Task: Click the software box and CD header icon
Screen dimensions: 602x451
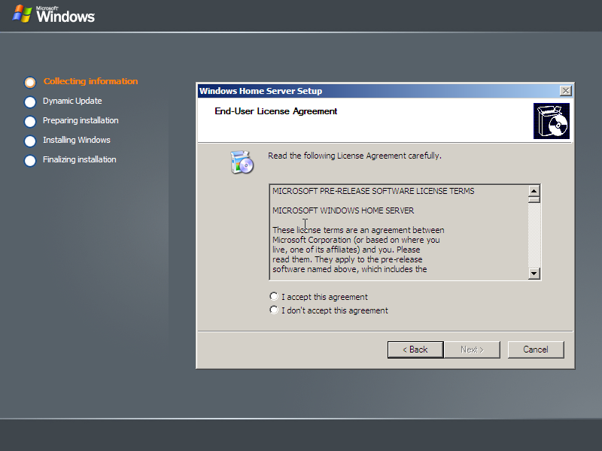Action: pyautogui.click(x=552, y=121)
